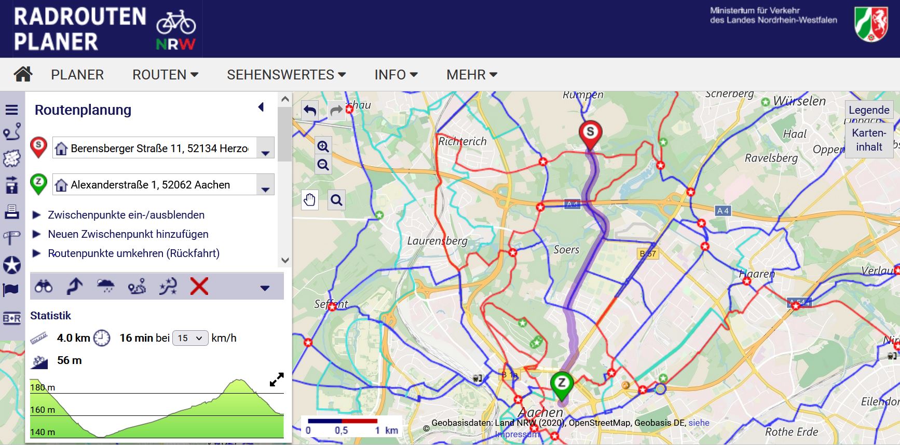Open destination address dropdown arrow
Viewport: 900px width, 445px height.
click(265, 184)
